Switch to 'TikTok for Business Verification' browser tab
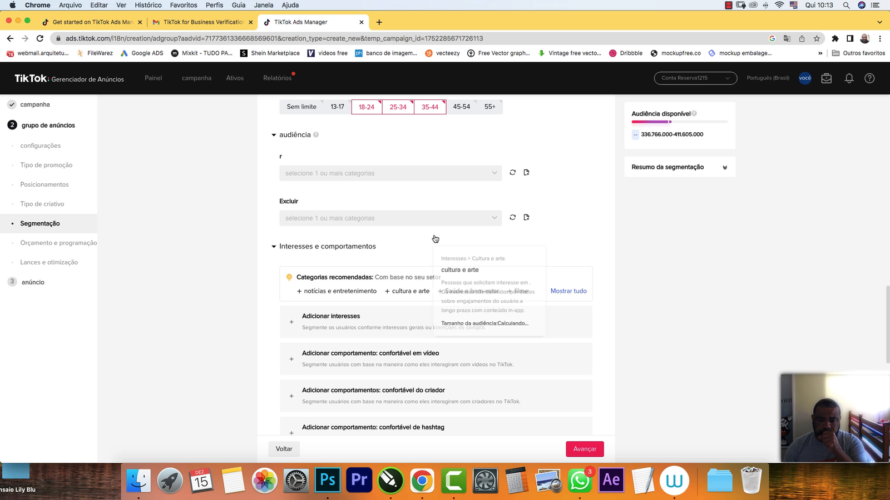The height and width of the screenshot is (500, 890). coord(203,22)
